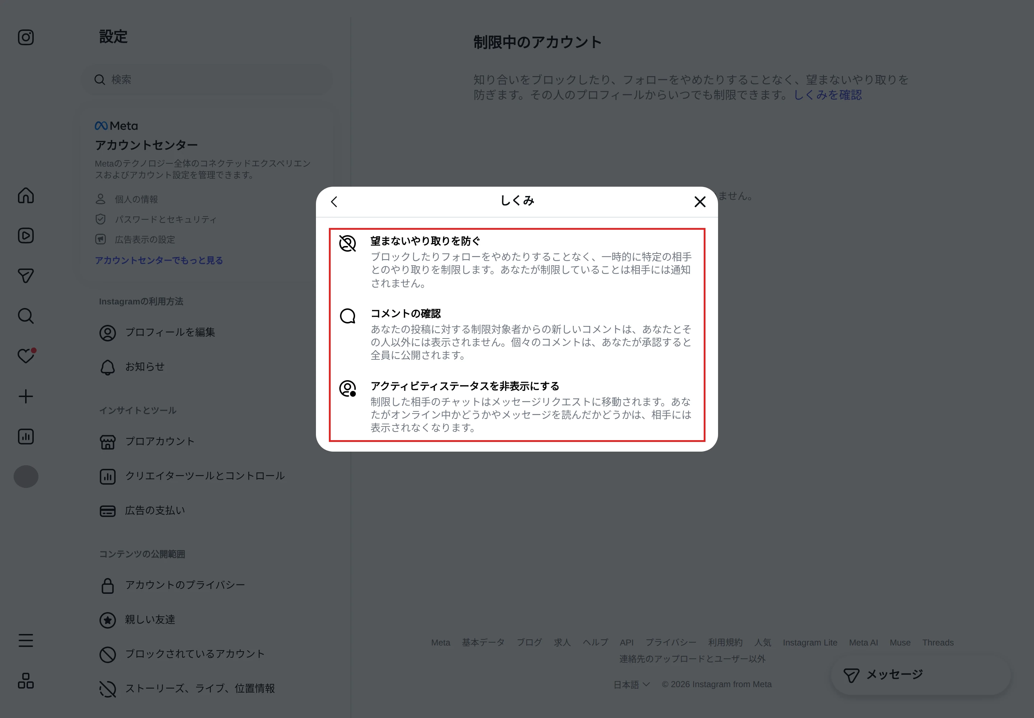Expand the 日本語 language dropdown
The image size is (1034, 718).
tap(632, 684)
